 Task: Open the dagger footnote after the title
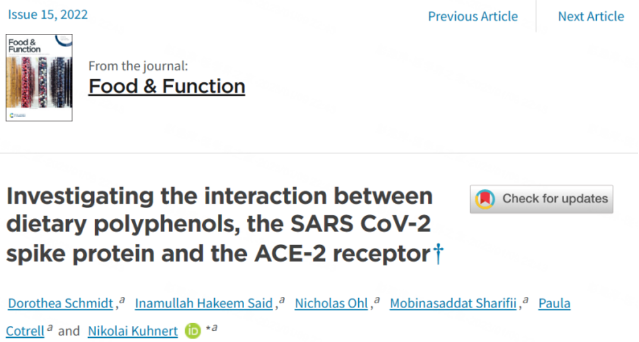pyautogui.click(x=438, y=254)
